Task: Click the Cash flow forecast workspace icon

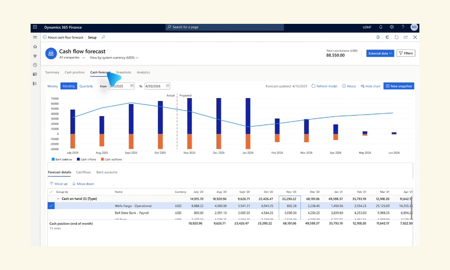Action: tap(51, 54)
